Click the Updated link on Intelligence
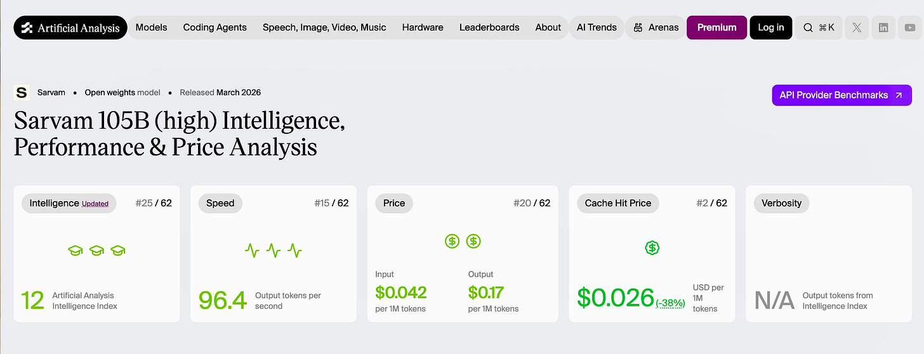The height and width of the screenshot is (354, 924). tap(95, 204)
